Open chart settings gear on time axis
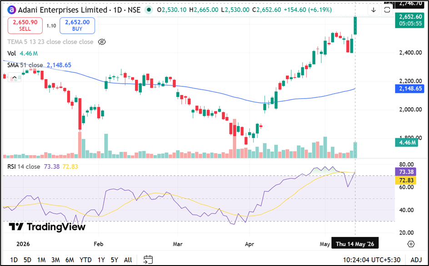 411,244
